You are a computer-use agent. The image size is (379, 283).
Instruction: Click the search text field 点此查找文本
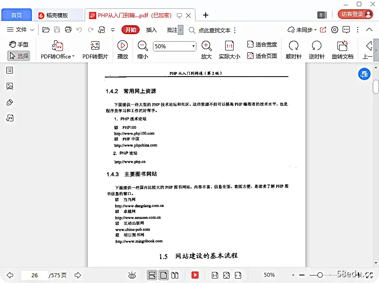(215, 30)
